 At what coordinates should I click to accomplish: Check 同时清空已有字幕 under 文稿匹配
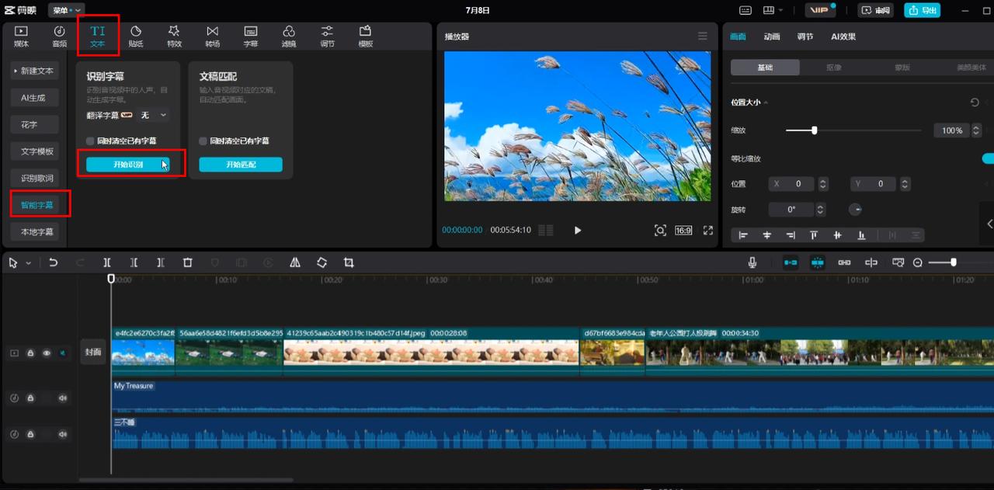point(203,141)
